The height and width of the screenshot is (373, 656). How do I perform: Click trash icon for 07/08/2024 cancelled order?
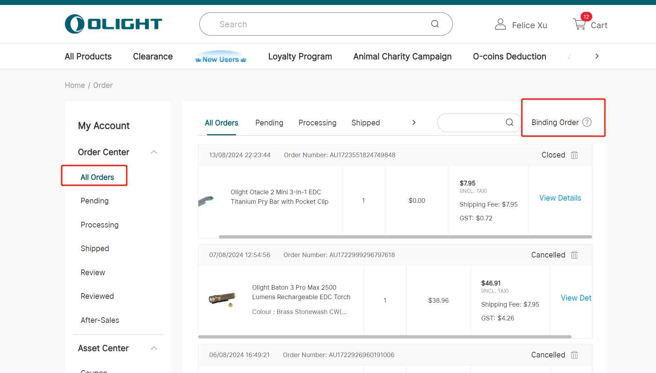(x=574, y=255)
